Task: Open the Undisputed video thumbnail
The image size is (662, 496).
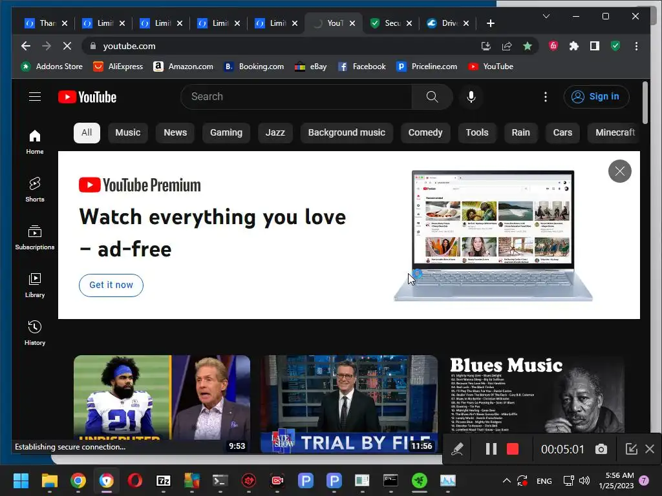Action: [162, 404]
